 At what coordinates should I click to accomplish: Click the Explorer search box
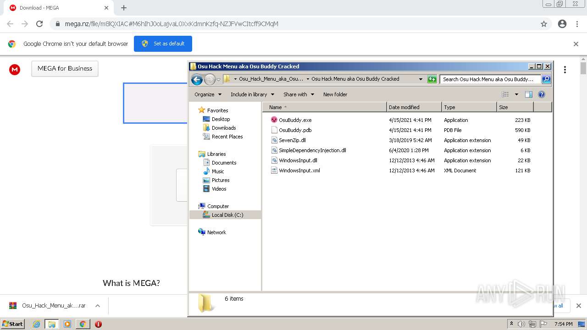[x=490, y=79]
